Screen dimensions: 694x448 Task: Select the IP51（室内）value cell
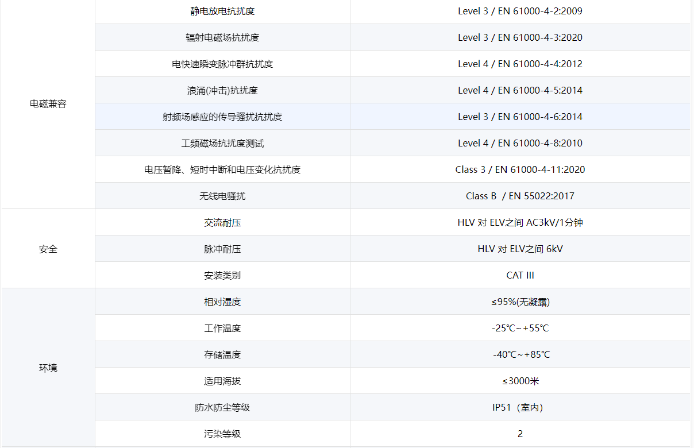520,407
